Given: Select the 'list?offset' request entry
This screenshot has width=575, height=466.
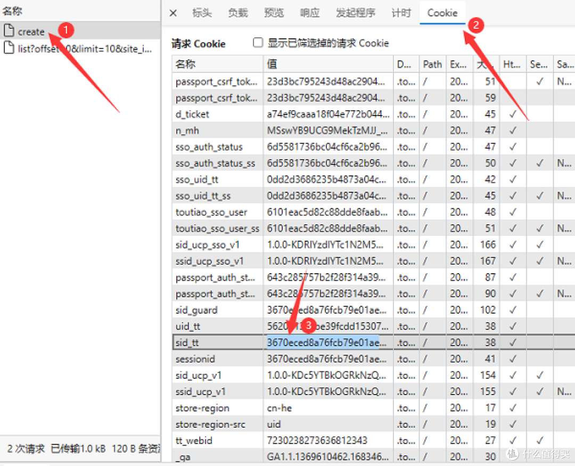Looking at the screenshot, I should 84,48.
